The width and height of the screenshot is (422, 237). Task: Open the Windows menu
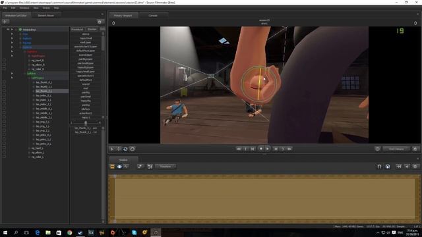tap(24, 8)
